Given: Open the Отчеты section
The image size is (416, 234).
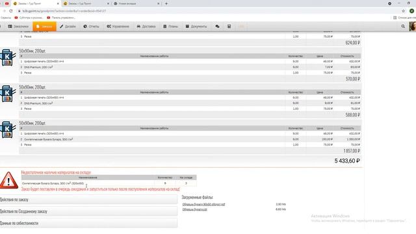Looking at the screenshot, I should pos(91,27).
